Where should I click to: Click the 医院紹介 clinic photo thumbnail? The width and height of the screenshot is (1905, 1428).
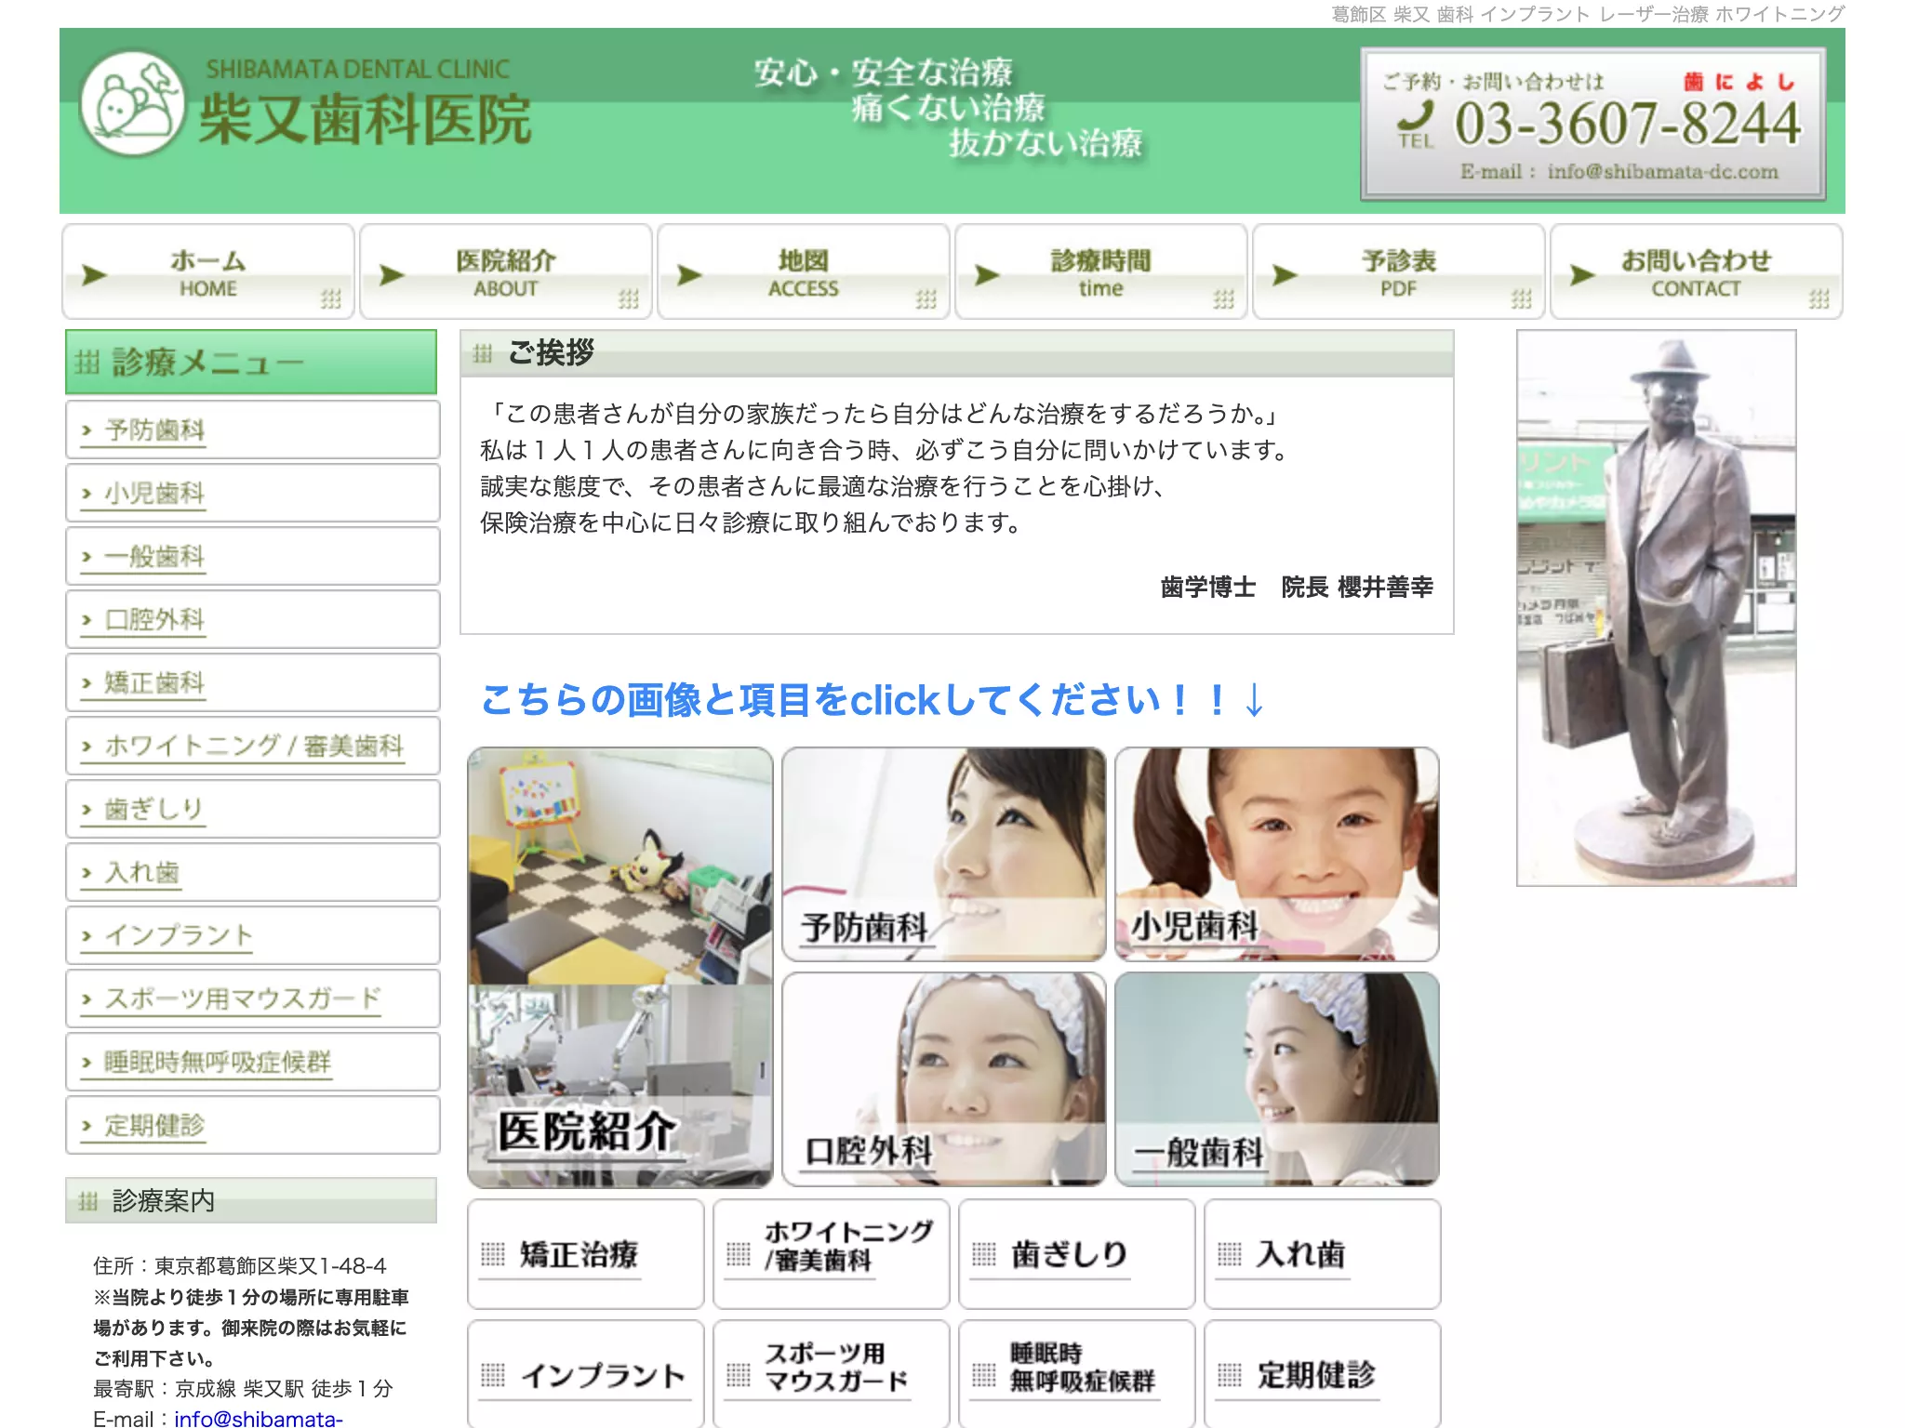point(620,968)
